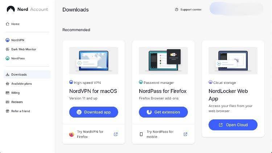
Task: Go to Available plans in the sidebar
Action: pos(21,84)
